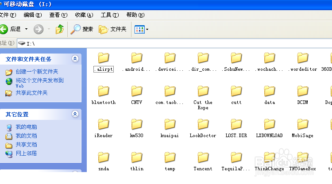Open 我的电脑 link
Image resolution: width=332 pixels, height=184 pixels.
pos(26,127)
